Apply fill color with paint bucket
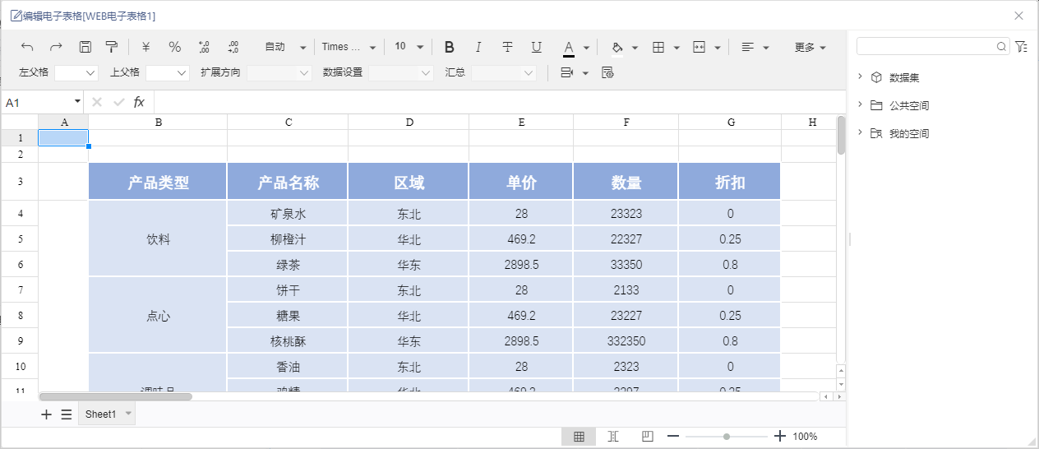 click(617, 47)
